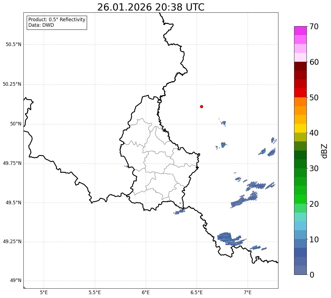Click the red radar site marker dot
331x298 pixels.
202,106
